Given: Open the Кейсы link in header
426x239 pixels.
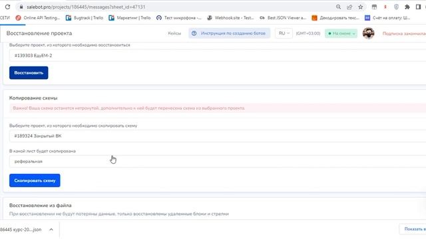Looking at the screenshot, I should point(174,33).
